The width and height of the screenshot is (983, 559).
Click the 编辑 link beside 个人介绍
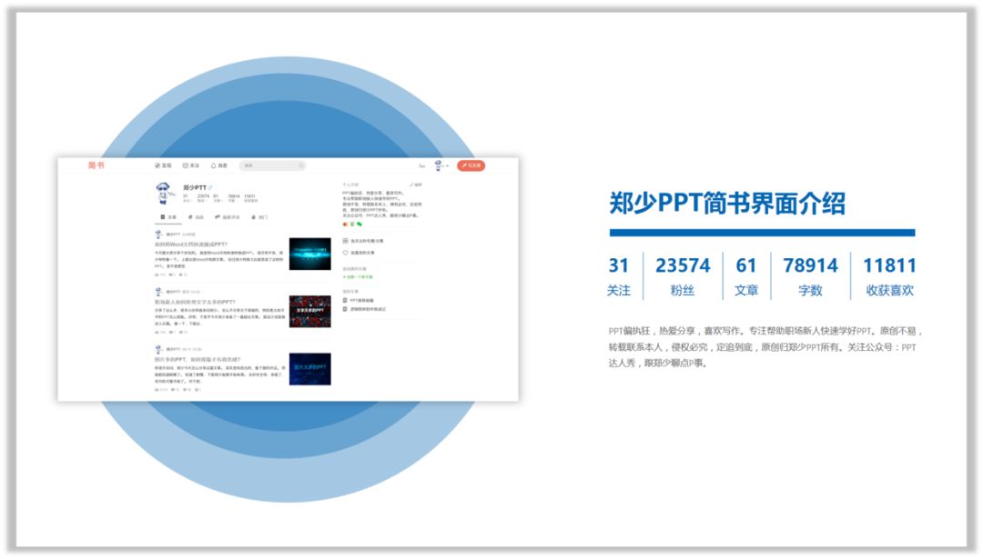click(x=416, y=185)
